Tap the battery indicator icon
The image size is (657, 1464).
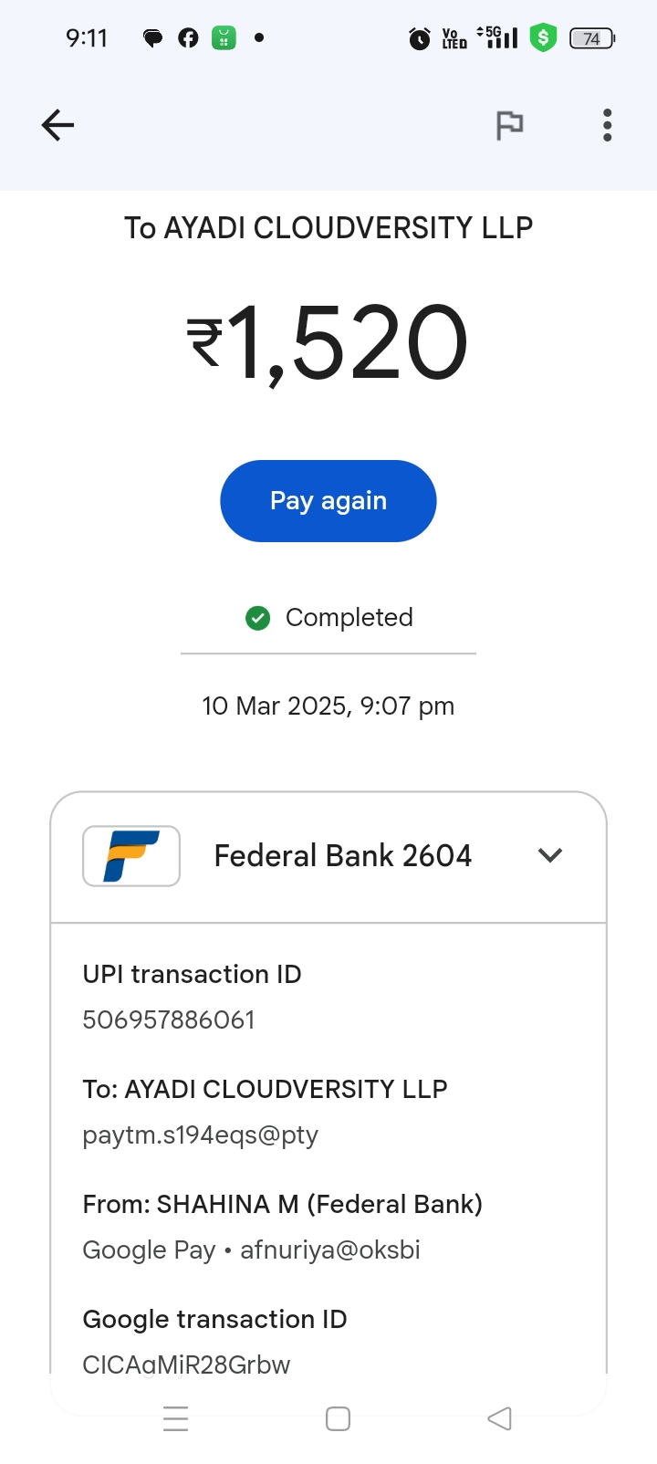tap(592, 38)
